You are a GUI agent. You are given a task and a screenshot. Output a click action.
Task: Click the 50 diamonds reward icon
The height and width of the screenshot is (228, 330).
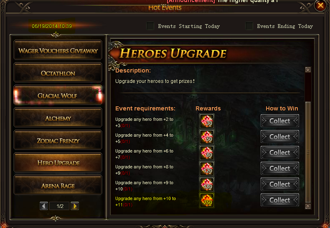(207, 137)
